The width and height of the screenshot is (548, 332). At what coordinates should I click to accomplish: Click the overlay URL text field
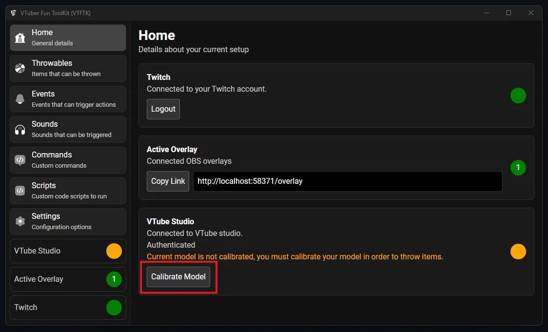click(x=347, y=181)
